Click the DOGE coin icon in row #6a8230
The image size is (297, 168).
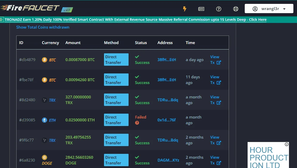(x=44, y=157)
